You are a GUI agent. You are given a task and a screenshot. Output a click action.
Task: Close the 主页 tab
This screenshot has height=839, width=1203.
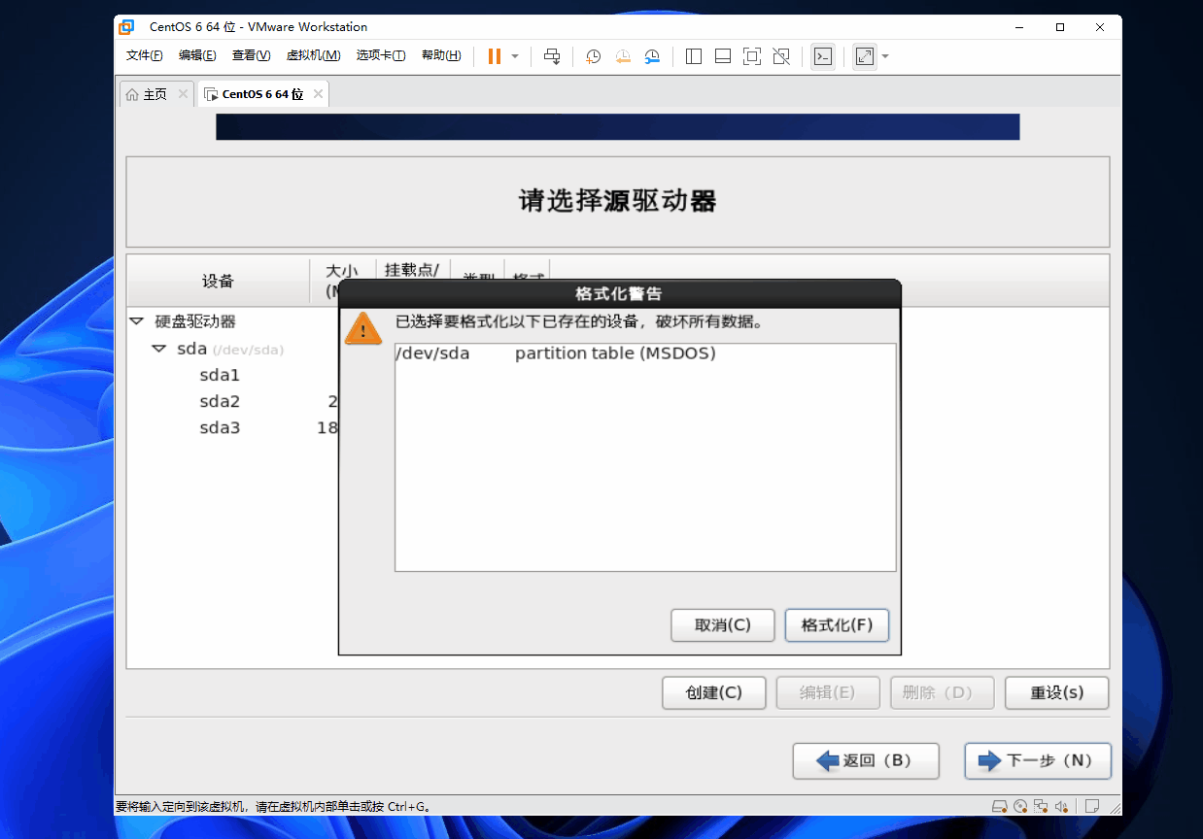click(183, 94)
